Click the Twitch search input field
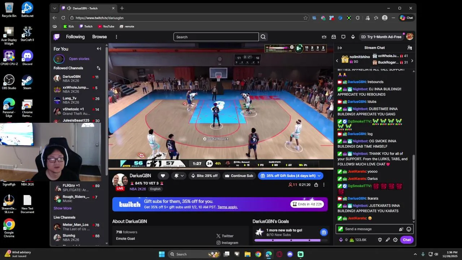This screenshot has width=462, height=260. [216, 37]
